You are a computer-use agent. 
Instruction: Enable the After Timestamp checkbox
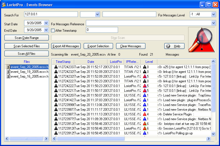click(53, 30)
